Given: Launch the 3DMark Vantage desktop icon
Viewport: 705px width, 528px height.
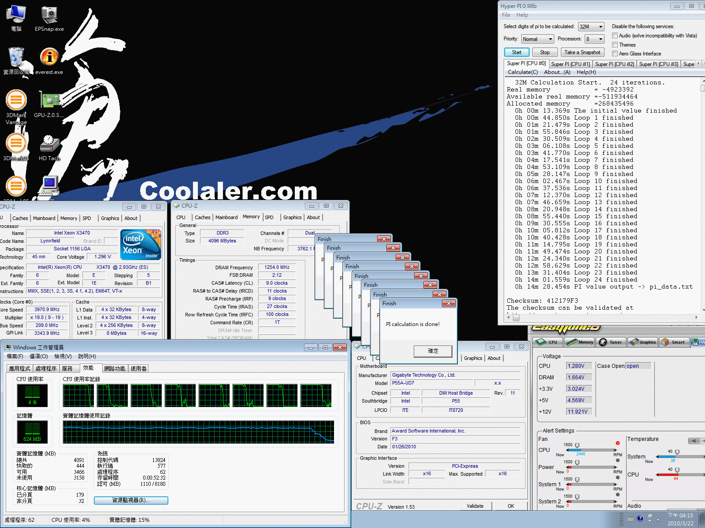Looking at the screenshot, I should [16, 107].
